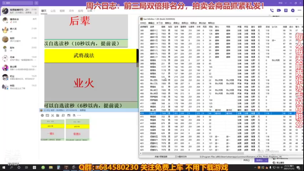
Task: Select row 389 in the editor table
Action: coord(221,30)
